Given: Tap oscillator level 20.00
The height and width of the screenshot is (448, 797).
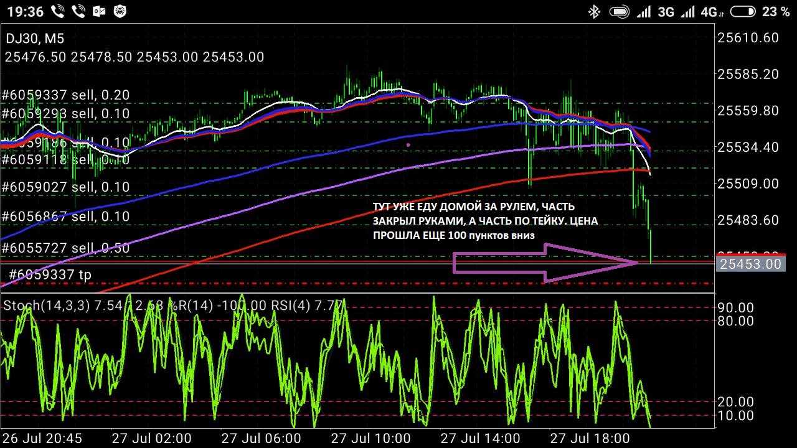Looking at the screenshot, I should coord(736,402).
